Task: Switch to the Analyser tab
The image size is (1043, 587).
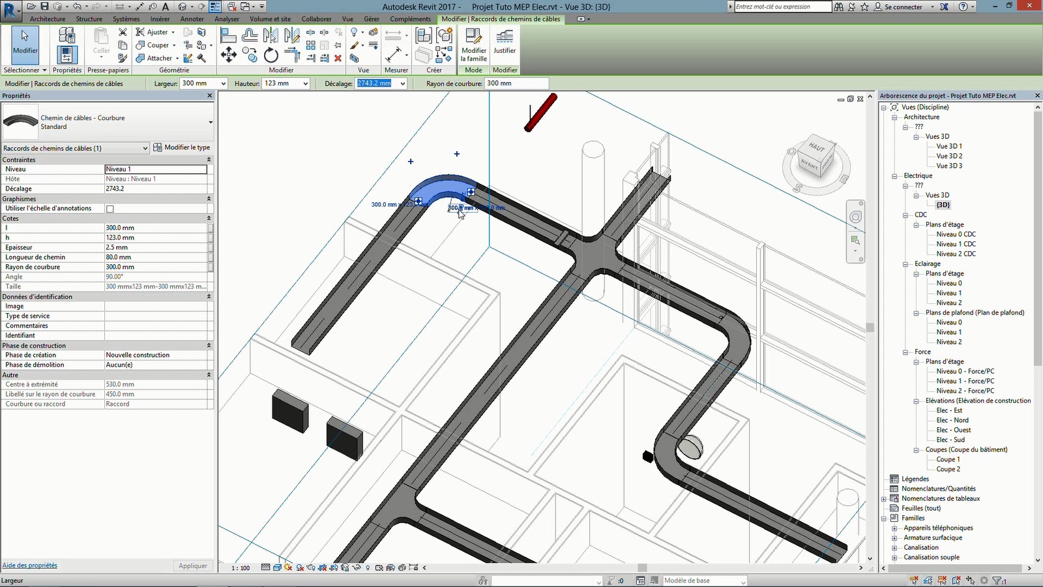Action: tap(227, 19)
